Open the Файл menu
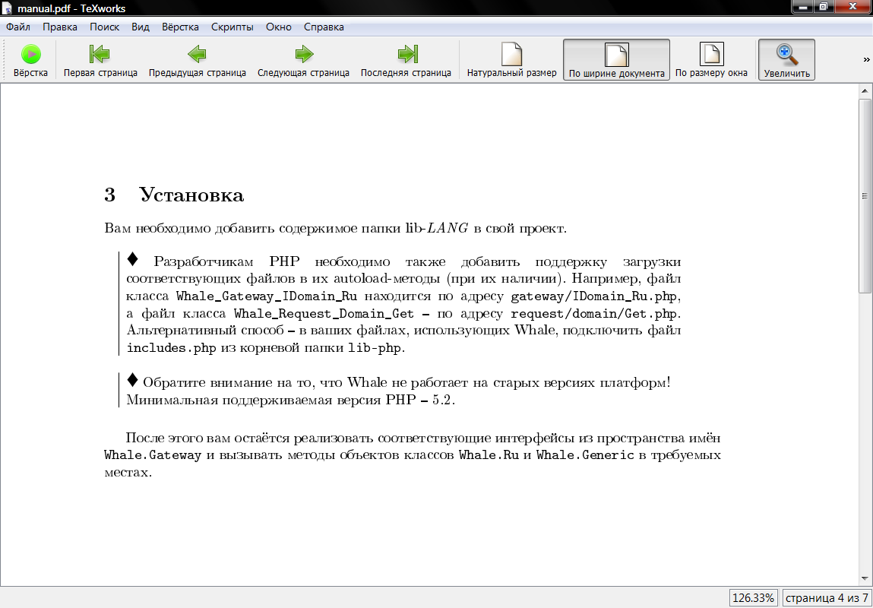Viewport: 873px width, 608px height. point(18,27)
